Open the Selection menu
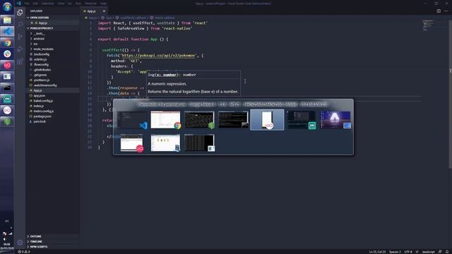The width and height of the screenshot is (452, 254). (x=48, y=4)
